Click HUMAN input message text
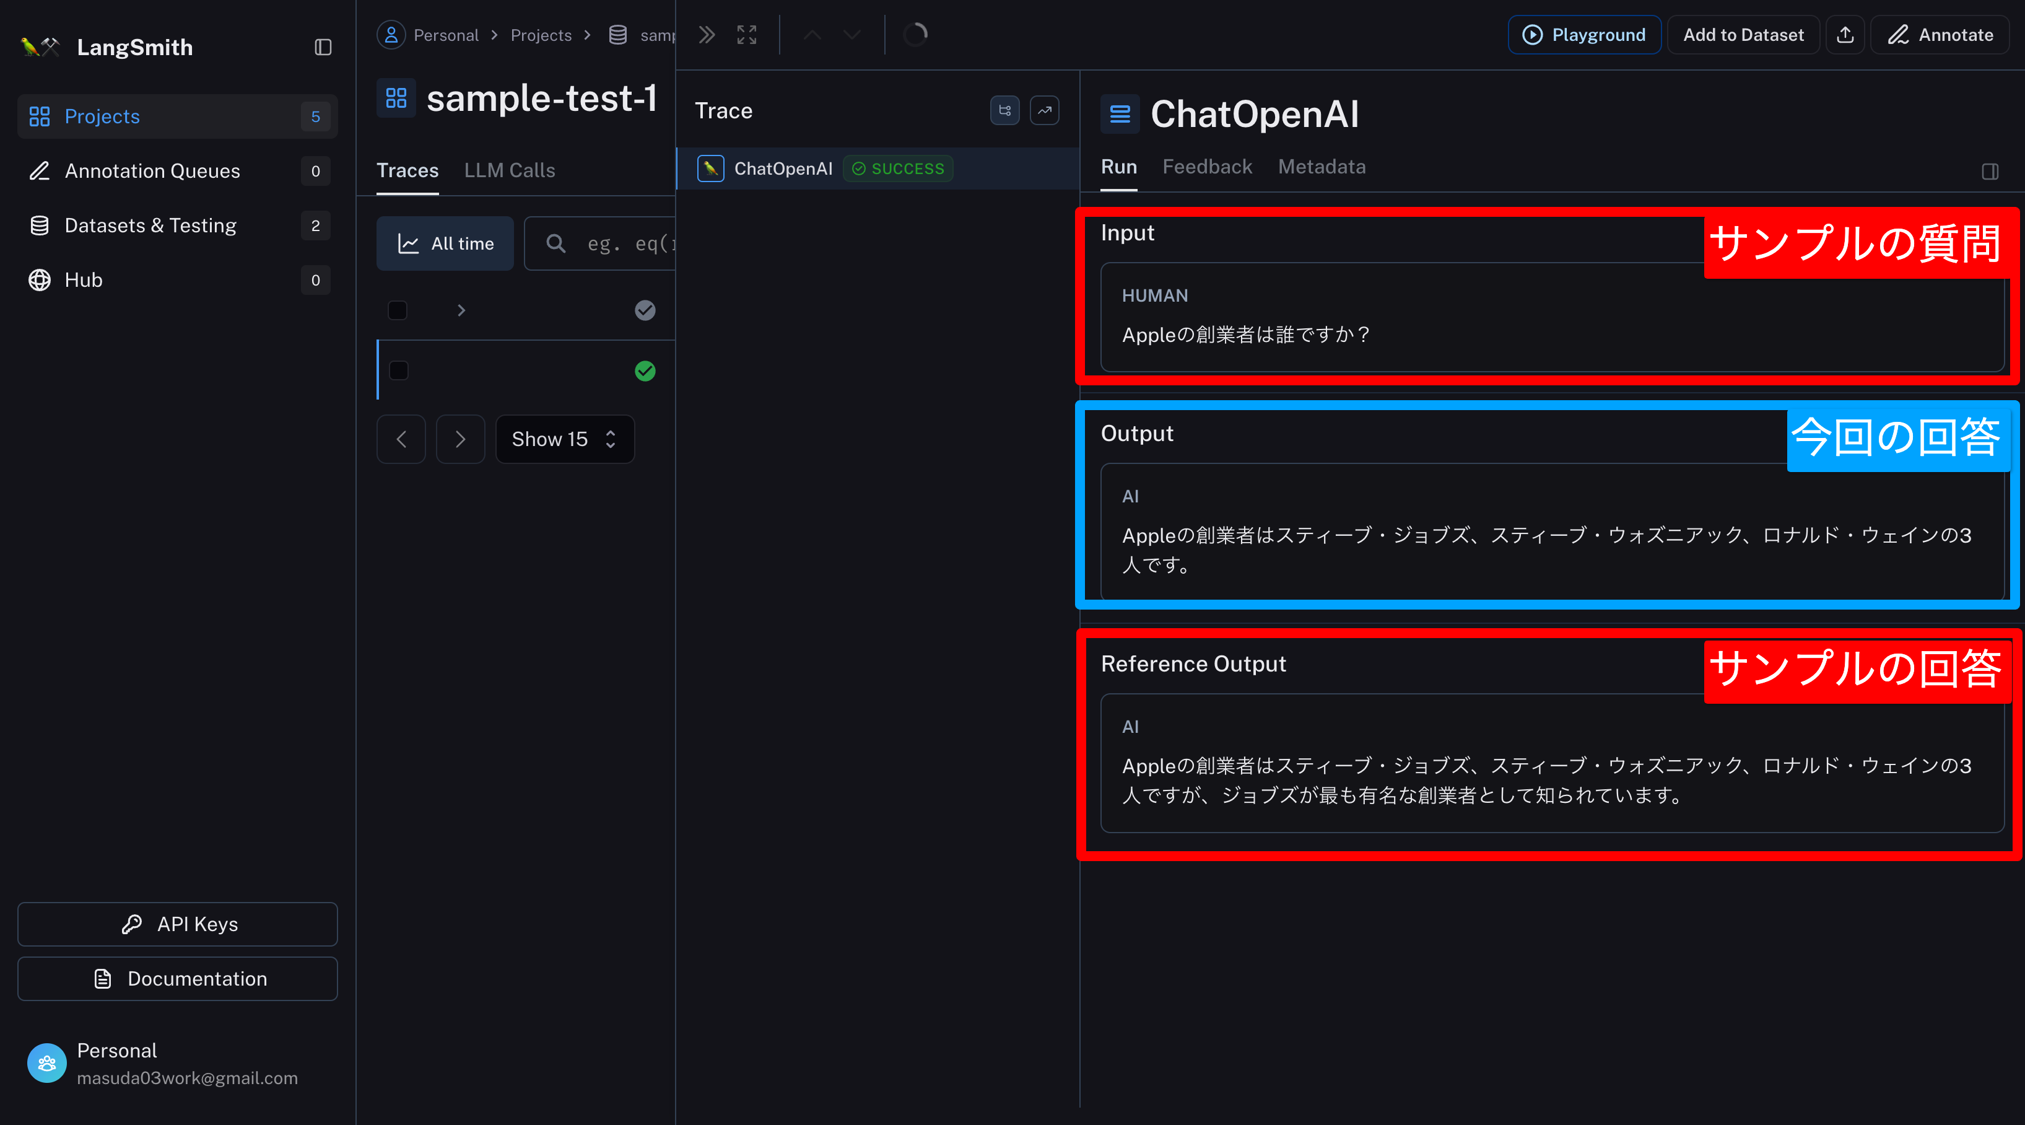2025x1125 pixels. click(1247, 335)
